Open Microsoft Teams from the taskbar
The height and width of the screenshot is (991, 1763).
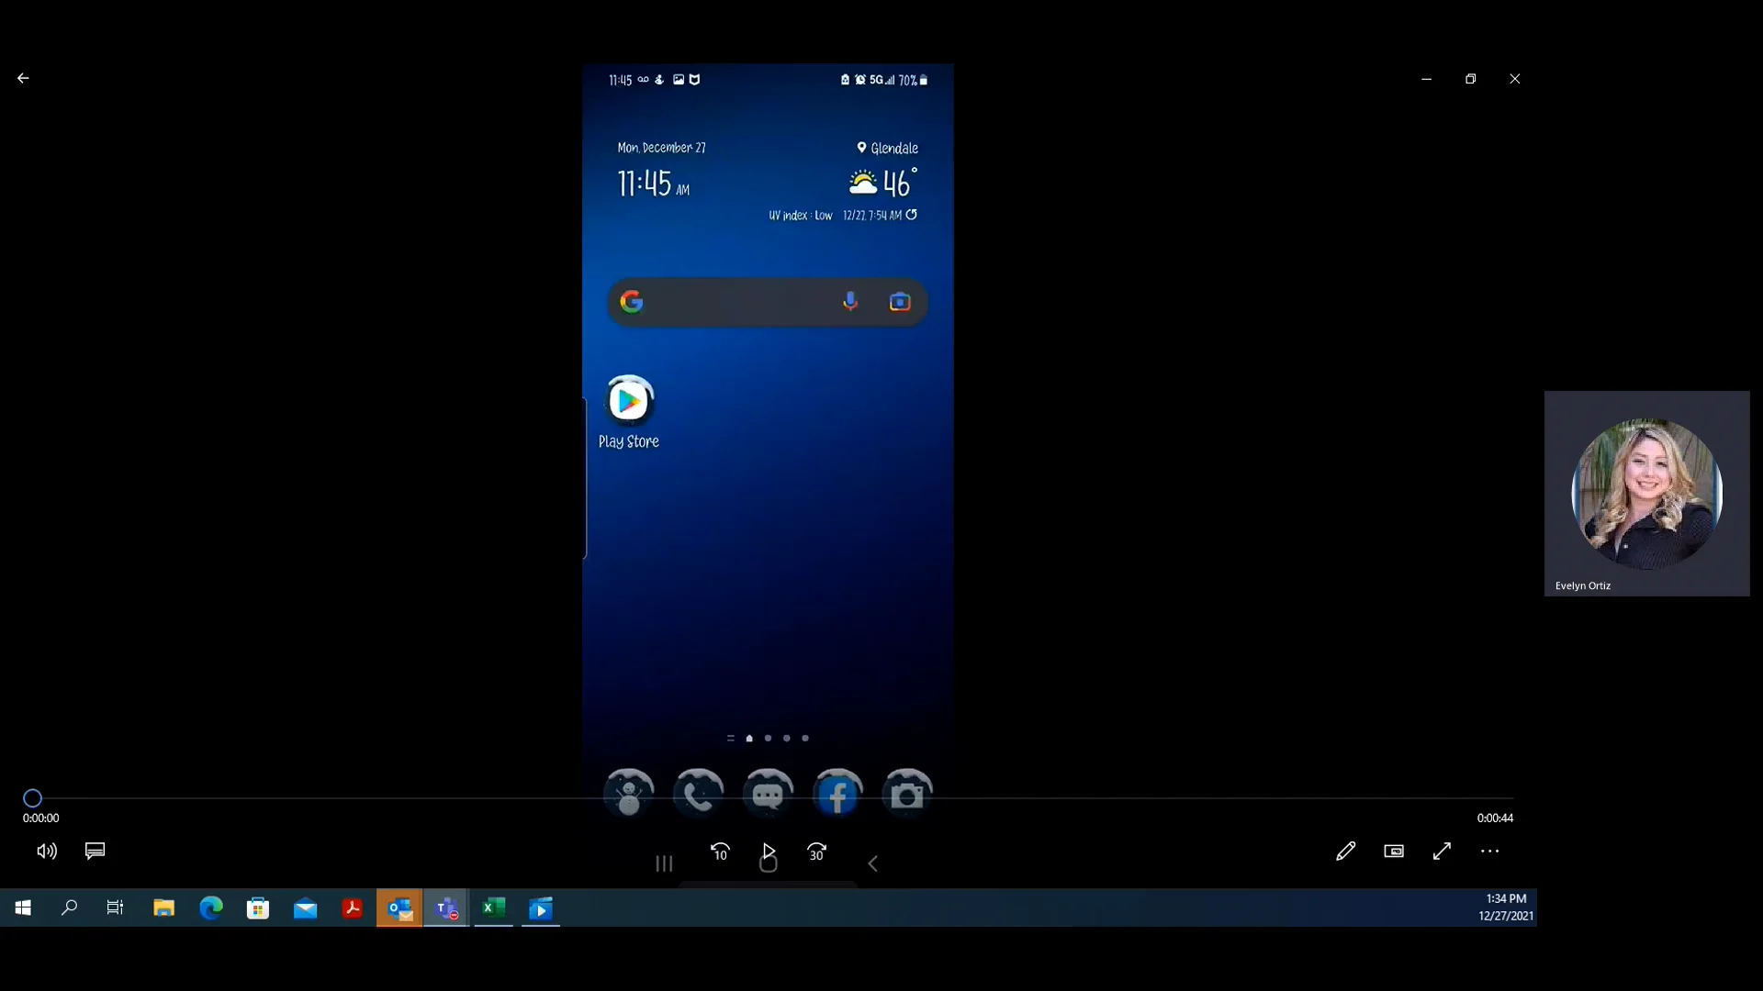(x=446, y=908)
